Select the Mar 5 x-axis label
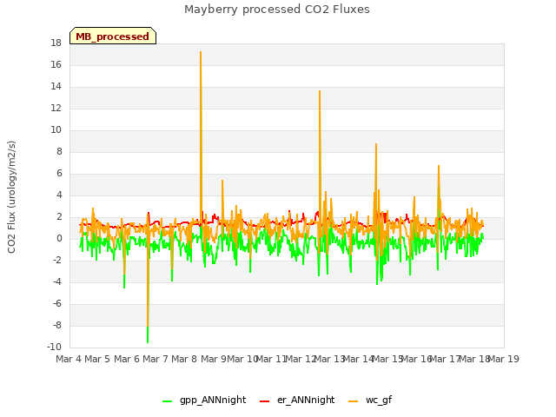This screenshot has height=417, width=556. point(97,359)
